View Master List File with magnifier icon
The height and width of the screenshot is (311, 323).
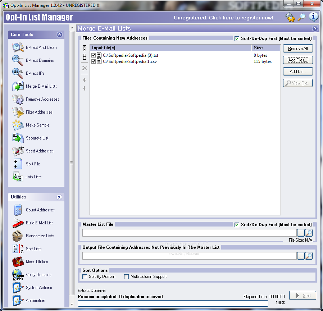pos(309,233)
